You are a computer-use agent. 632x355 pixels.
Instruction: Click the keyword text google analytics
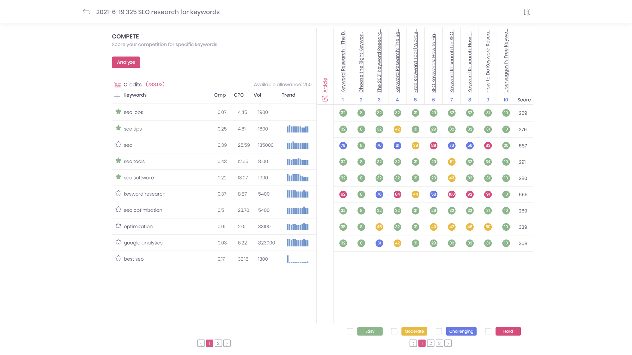coord(143,243)
